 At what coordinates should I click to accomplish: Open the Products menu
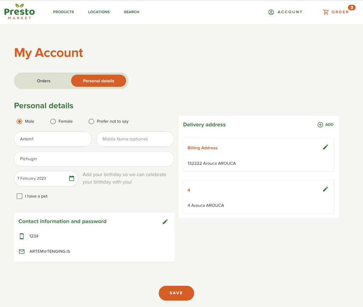coord(64,12)
